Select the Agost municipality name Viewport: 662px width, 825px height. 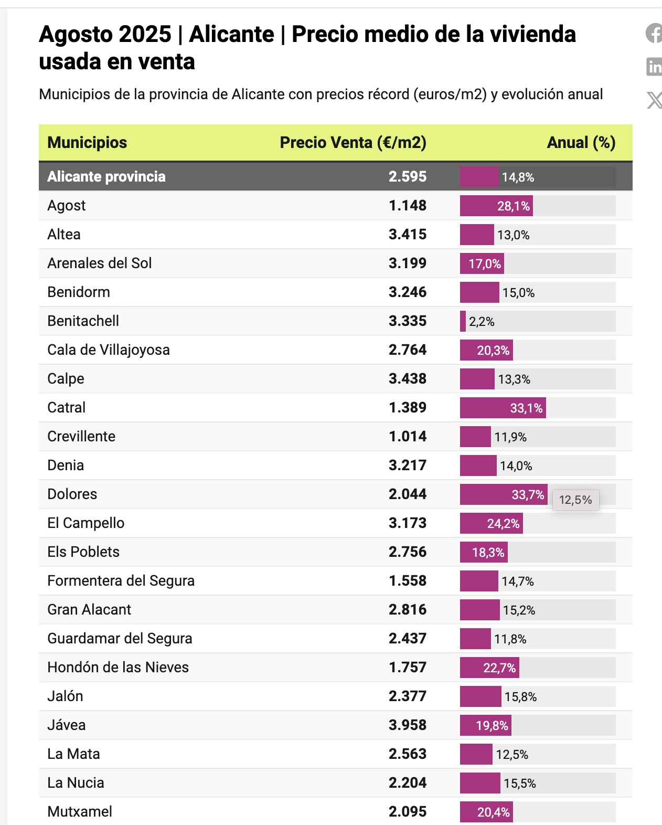point(66,206)
